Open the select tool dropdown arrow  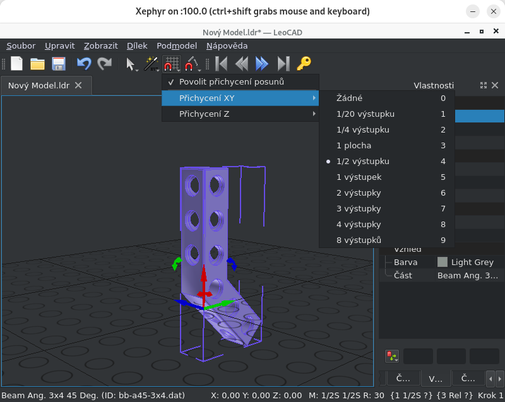(138, 69)
